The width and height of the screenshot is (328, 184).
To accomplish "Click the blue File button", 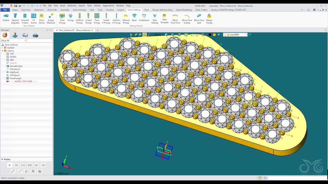I will [x=5, y=10].
